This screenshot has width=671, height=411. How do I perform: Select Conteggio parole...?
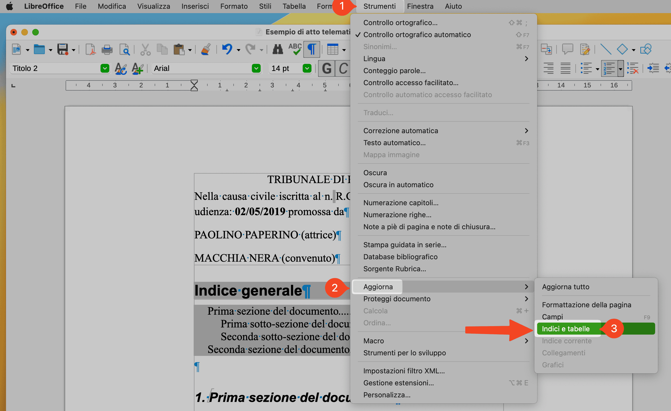point(443,71)
